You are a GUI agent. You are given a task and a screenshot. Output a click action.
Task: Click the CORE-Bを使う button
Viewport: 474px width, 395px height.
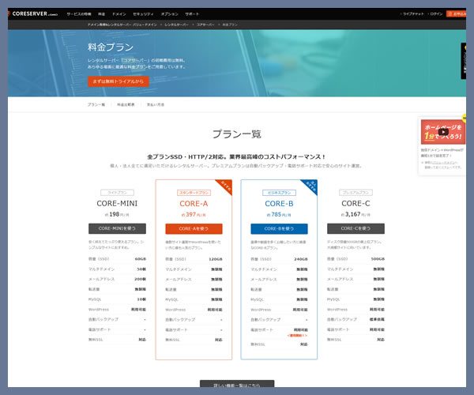pyautogui.click(x=279, y=229)
